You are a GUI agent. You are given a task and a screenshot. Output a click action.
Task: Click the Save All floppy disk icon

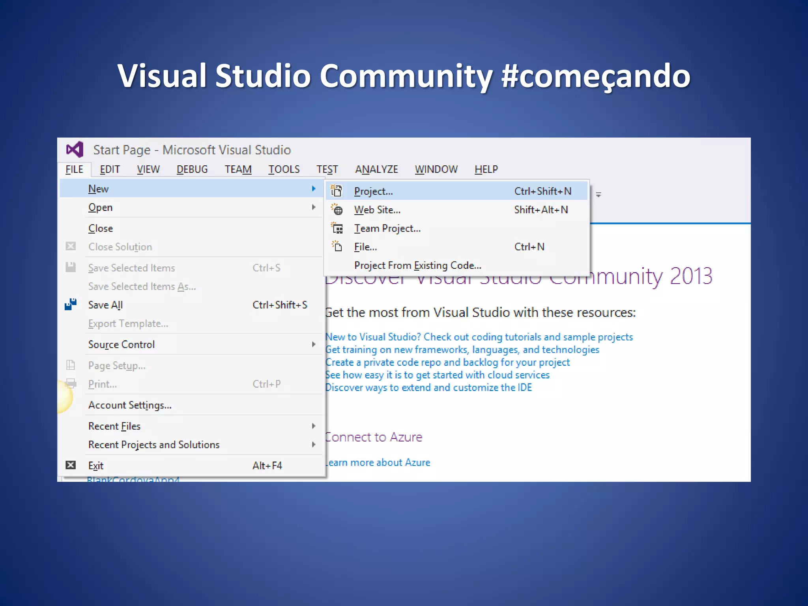click(71, 305)
